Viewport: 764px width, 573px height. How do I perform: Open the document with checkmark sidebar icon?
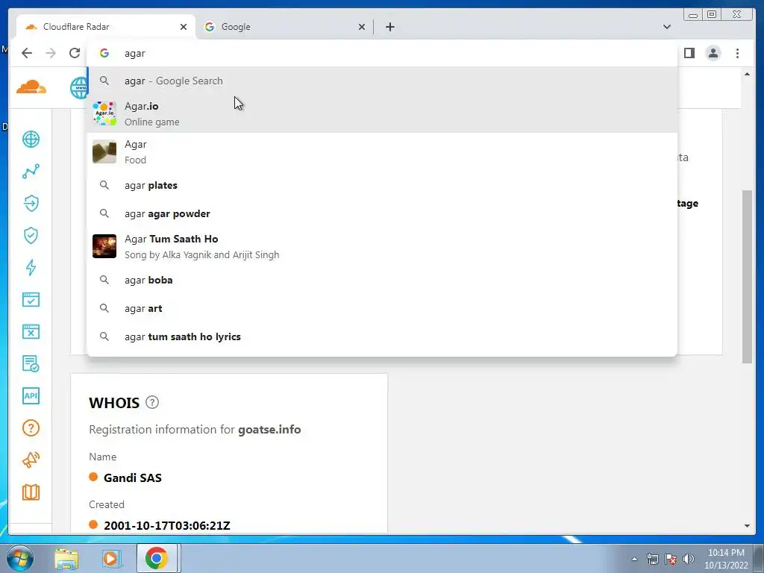[x=31, y=364]
